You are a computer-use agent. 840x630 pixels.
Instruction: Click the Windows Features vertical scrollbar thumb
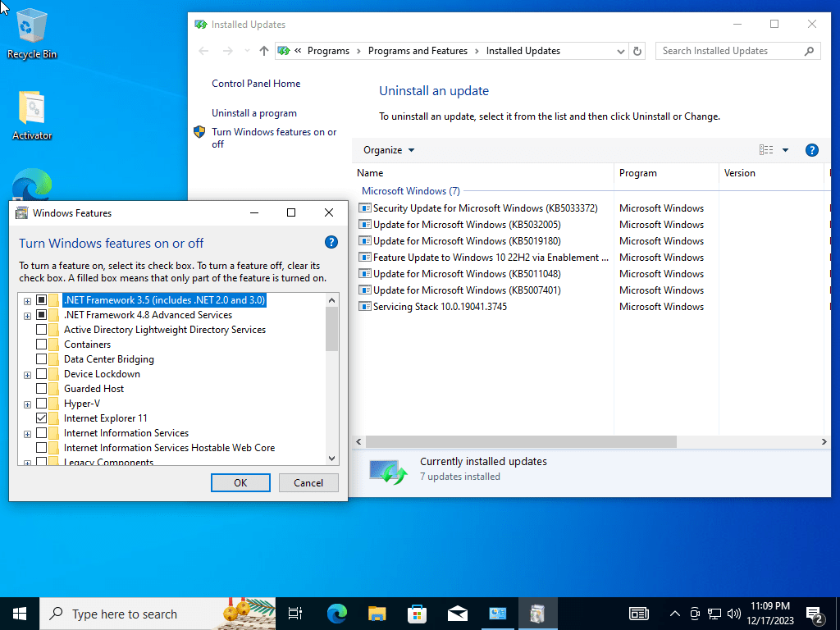click(x=331, y=329)
